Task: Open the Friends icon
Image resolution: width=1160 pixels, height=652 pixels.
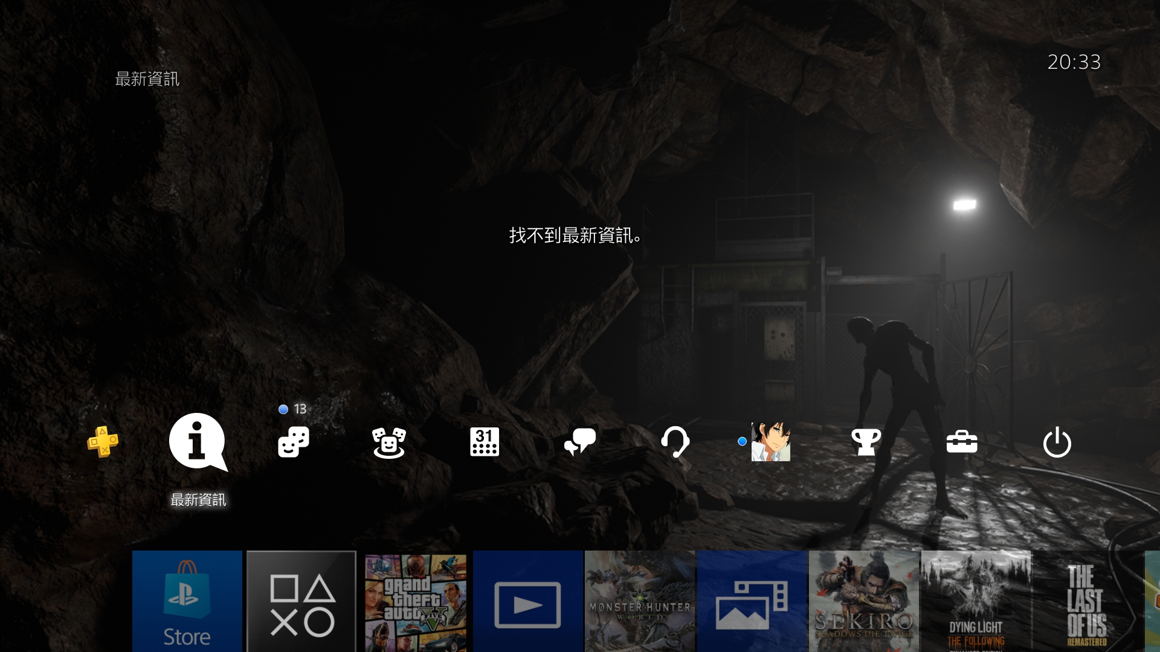Action: [388, 442]
